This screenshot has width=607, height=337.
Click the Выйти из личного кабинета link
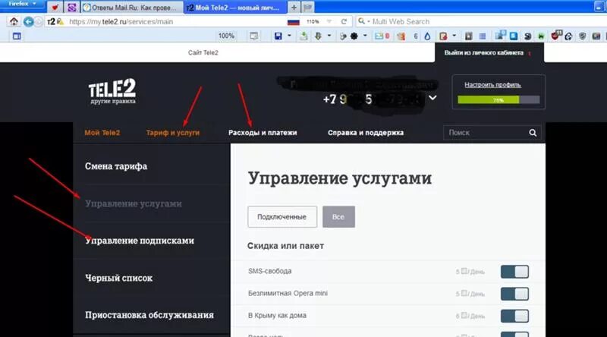(484, 52)
